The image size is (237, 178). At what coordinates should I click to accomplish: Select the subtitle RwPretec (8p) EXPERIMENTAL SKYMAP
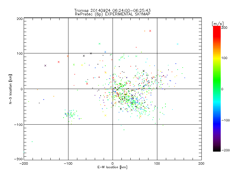pyautogui.click(x=113, y=14)
